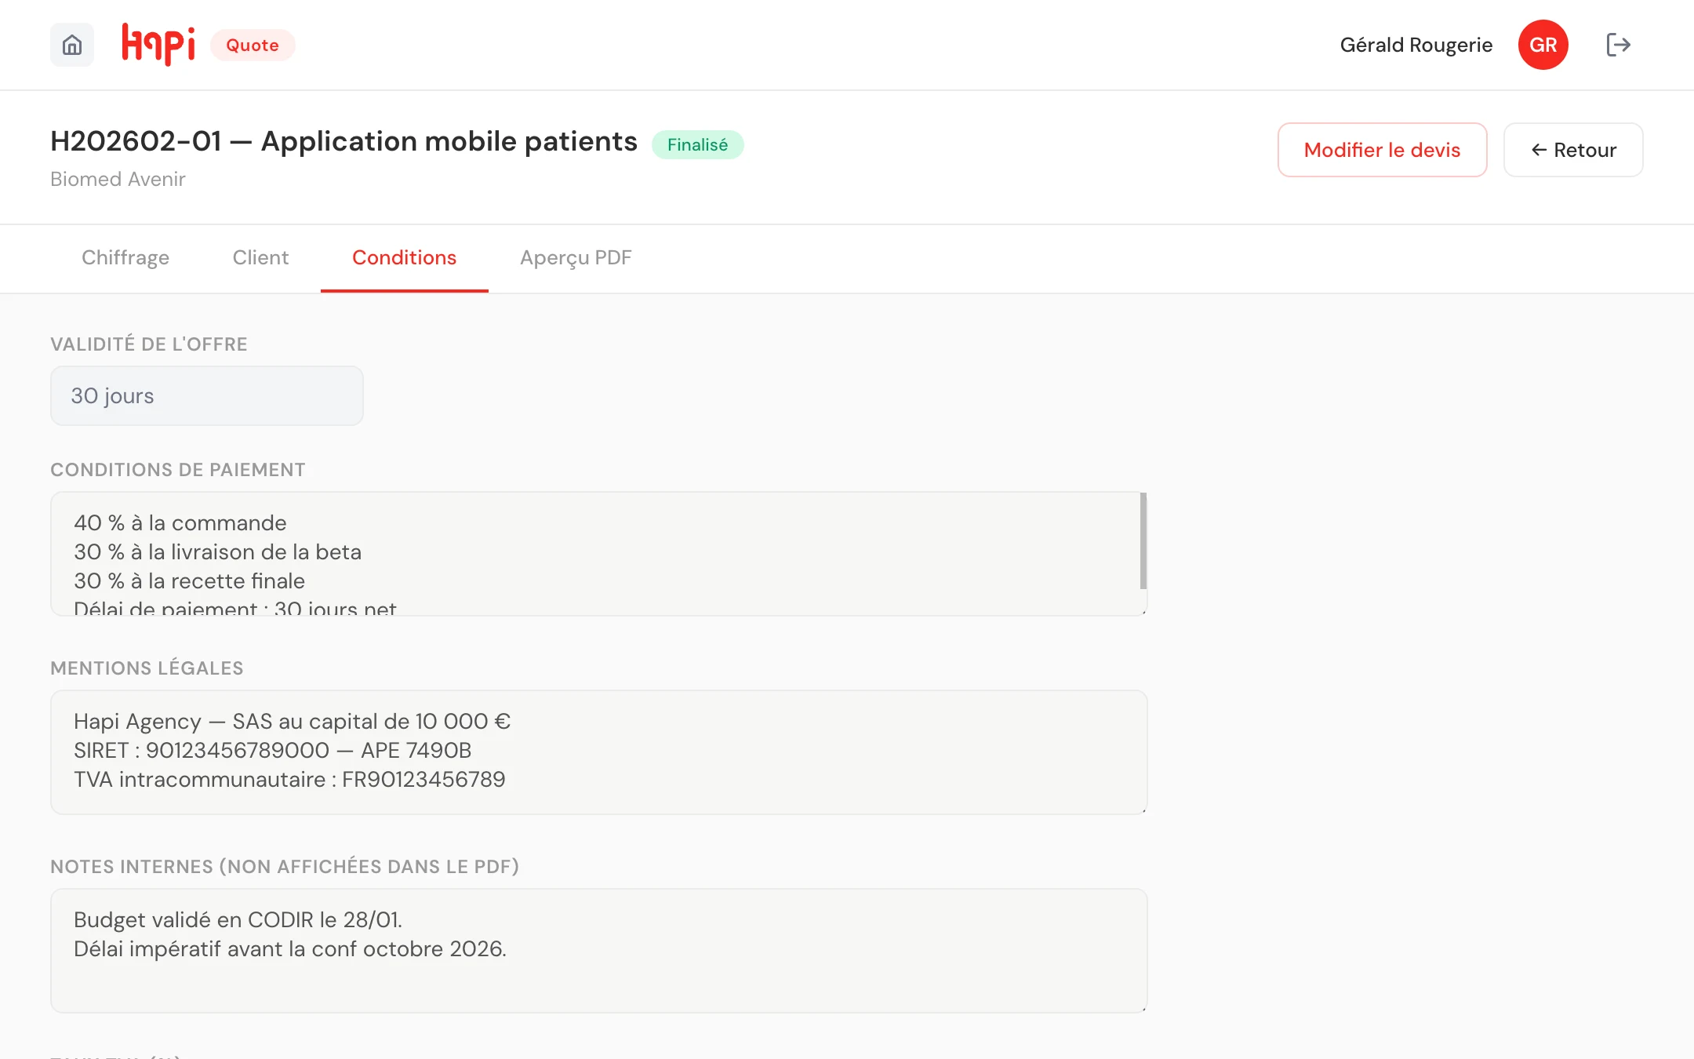This screenshot has height=1059, width=1694.
Task: Click the TVA intracommunautaire line
Action: (289, 779)
